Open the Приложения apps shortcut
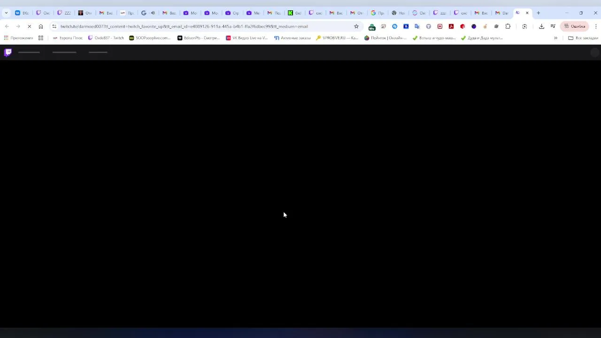The width and height of the screenshot is (601, 338). pos(18,38)
